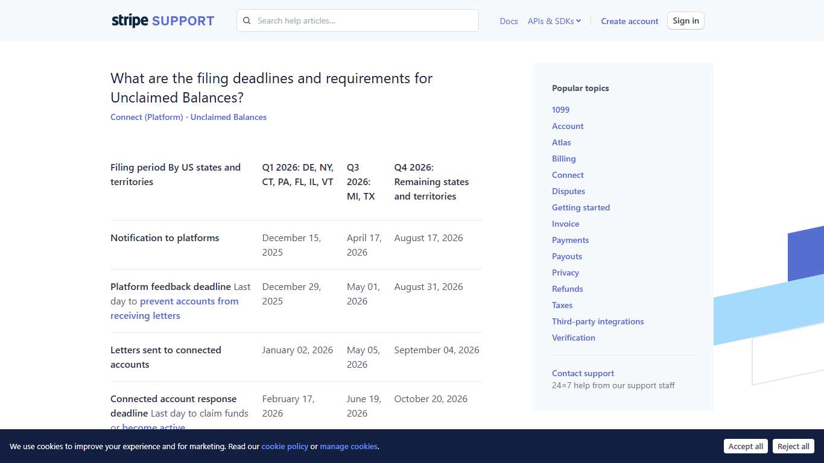Click the search help articles field
824x463 pixels.
(x=357, y=20)
